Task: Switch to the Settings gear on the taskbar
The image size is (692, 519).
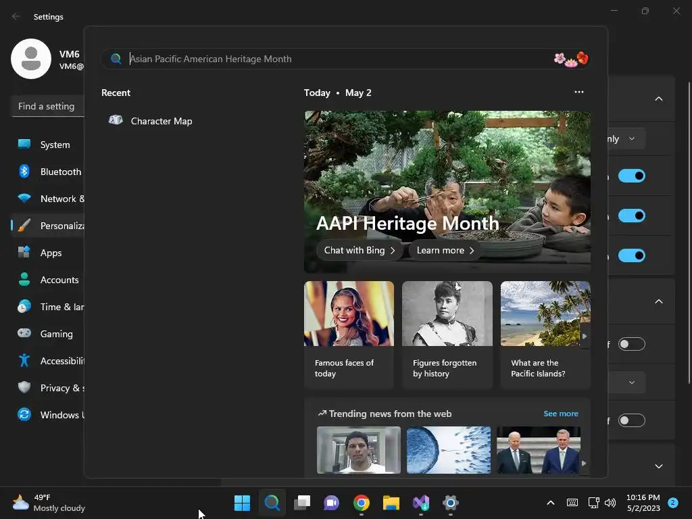Action: click(x=451, y=503)
